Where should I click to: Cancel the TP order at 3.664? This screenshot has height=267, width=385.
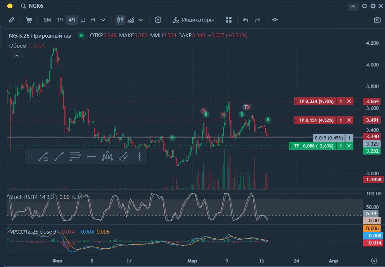coord(349,101)
